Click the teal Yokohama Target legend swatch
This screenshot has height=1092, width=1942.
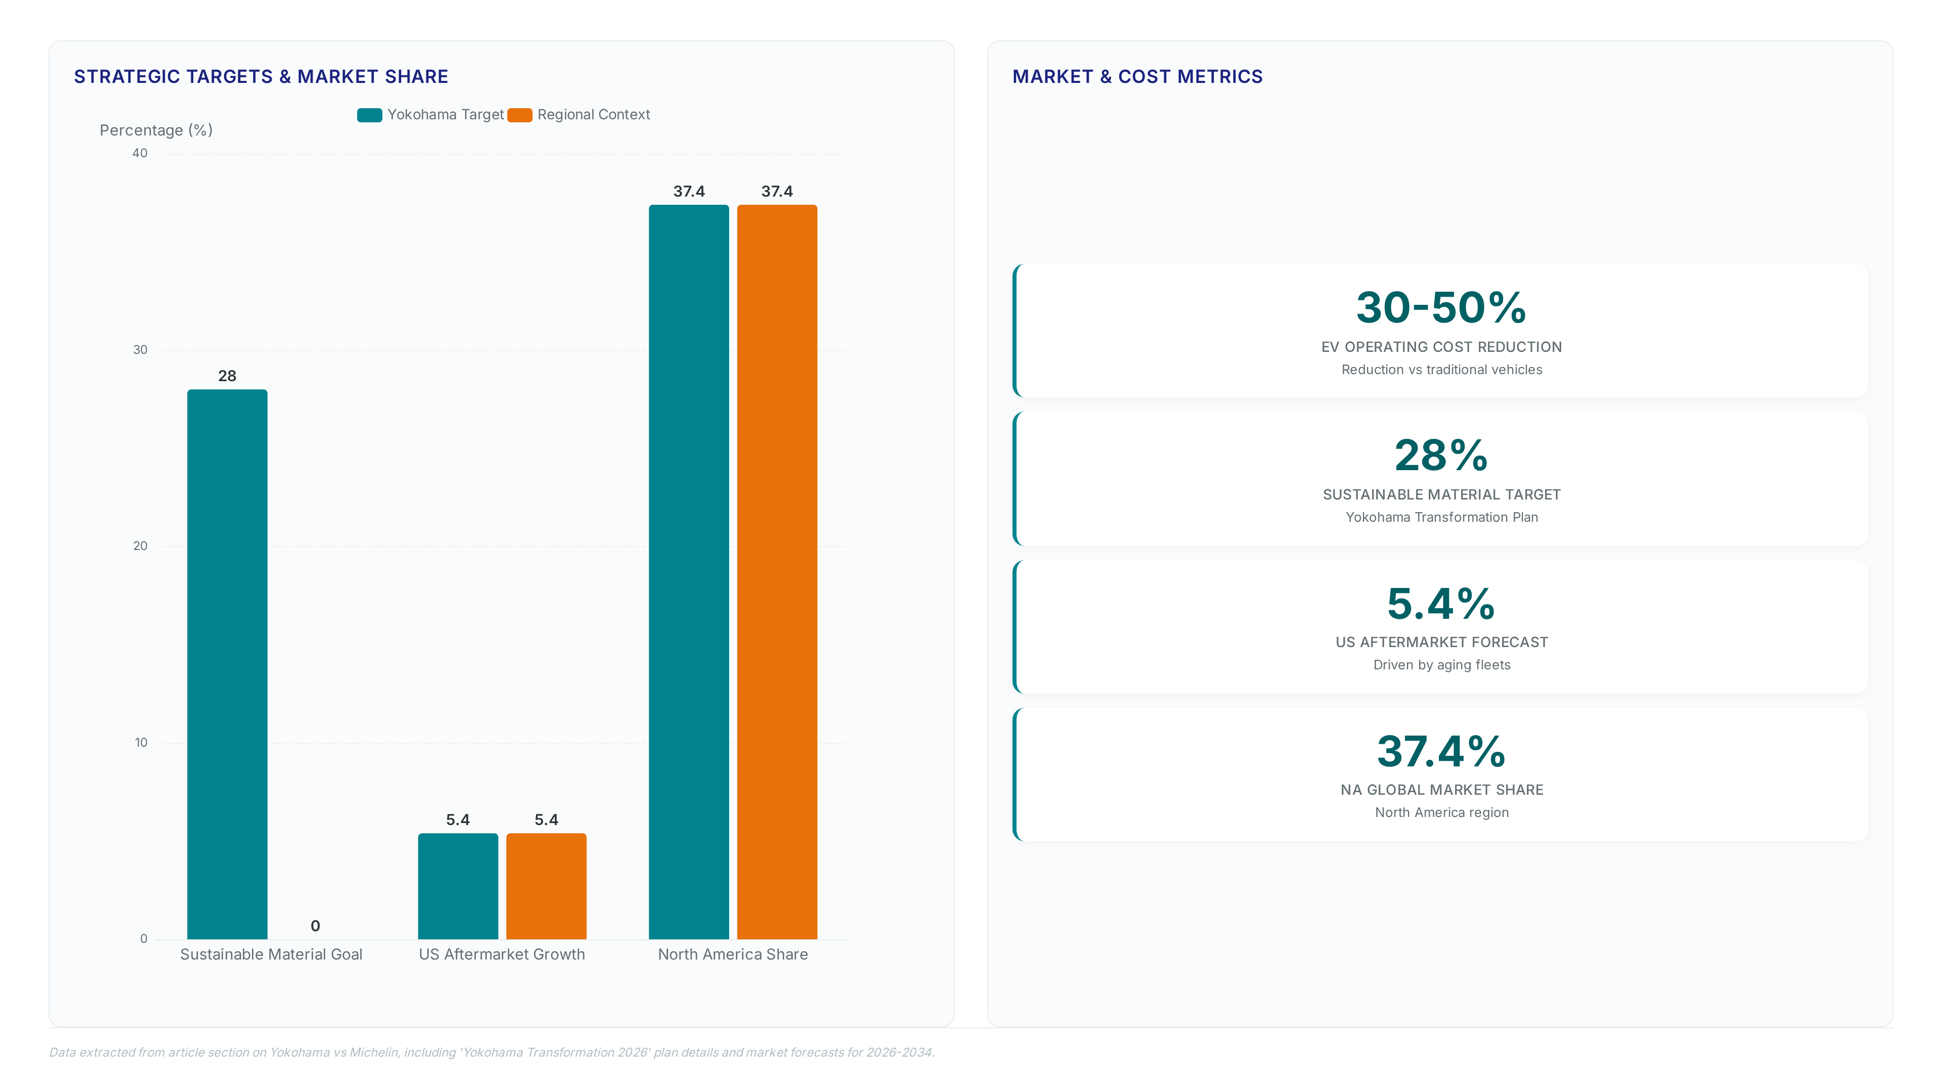(369, 115)
